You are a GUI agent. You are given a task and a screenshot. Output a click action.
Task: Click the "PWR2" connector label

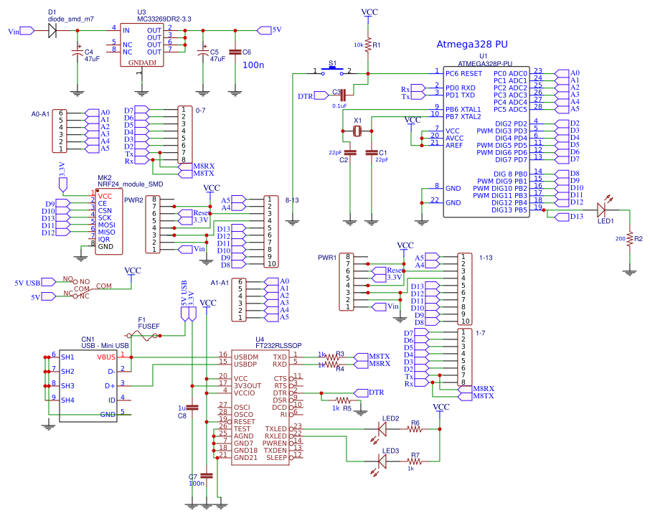pyautogui.click(x=133, y=200)
